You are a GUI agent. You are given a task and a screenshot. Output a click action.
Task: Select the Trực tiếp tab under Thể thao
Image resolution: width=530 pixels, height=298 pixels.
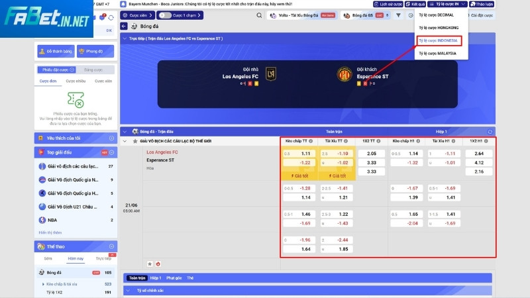tap(103, 258)
